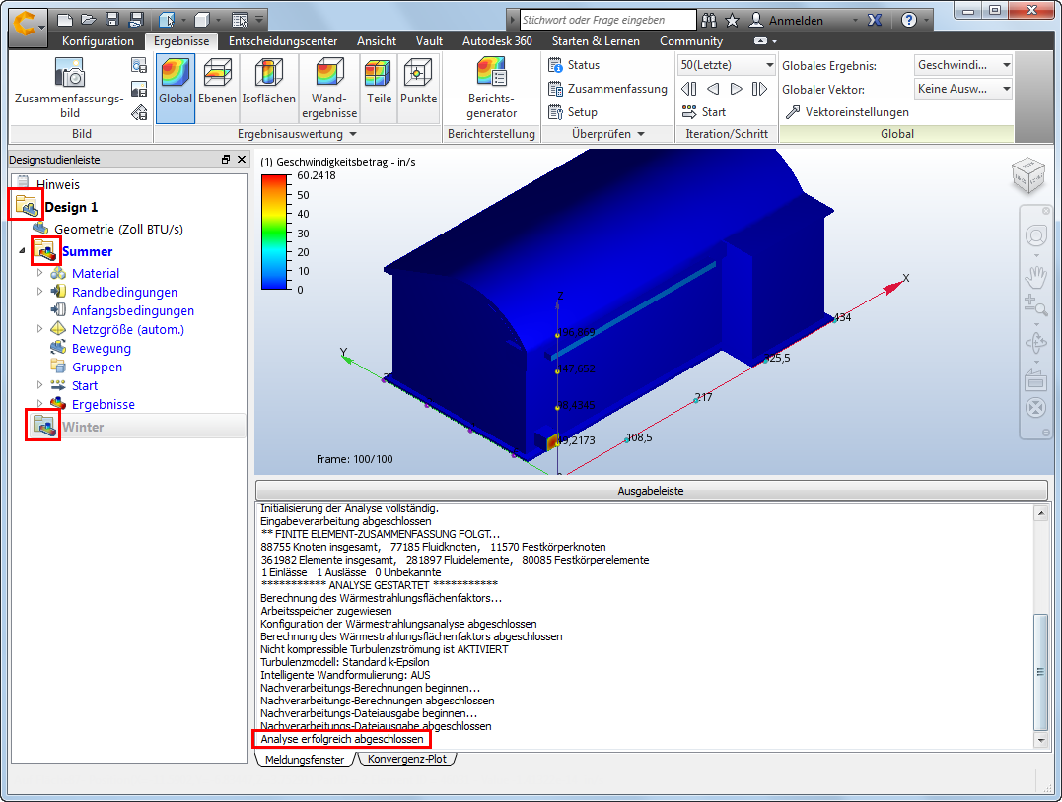
Task: Click the Zusammenfassung button
Action: click(607, 89)
